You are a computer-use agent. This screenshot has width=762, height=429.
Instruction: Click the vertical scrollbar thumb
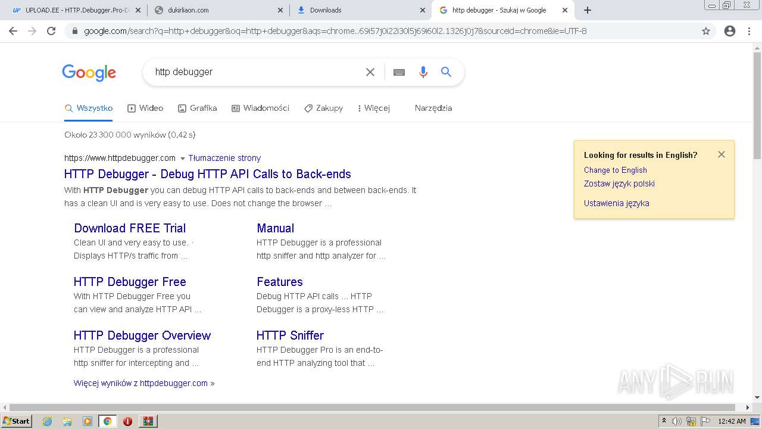(757, 105)
